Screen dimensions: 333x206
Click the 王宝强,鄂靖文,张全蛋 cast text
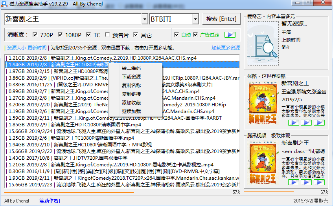tap(304, 92)
